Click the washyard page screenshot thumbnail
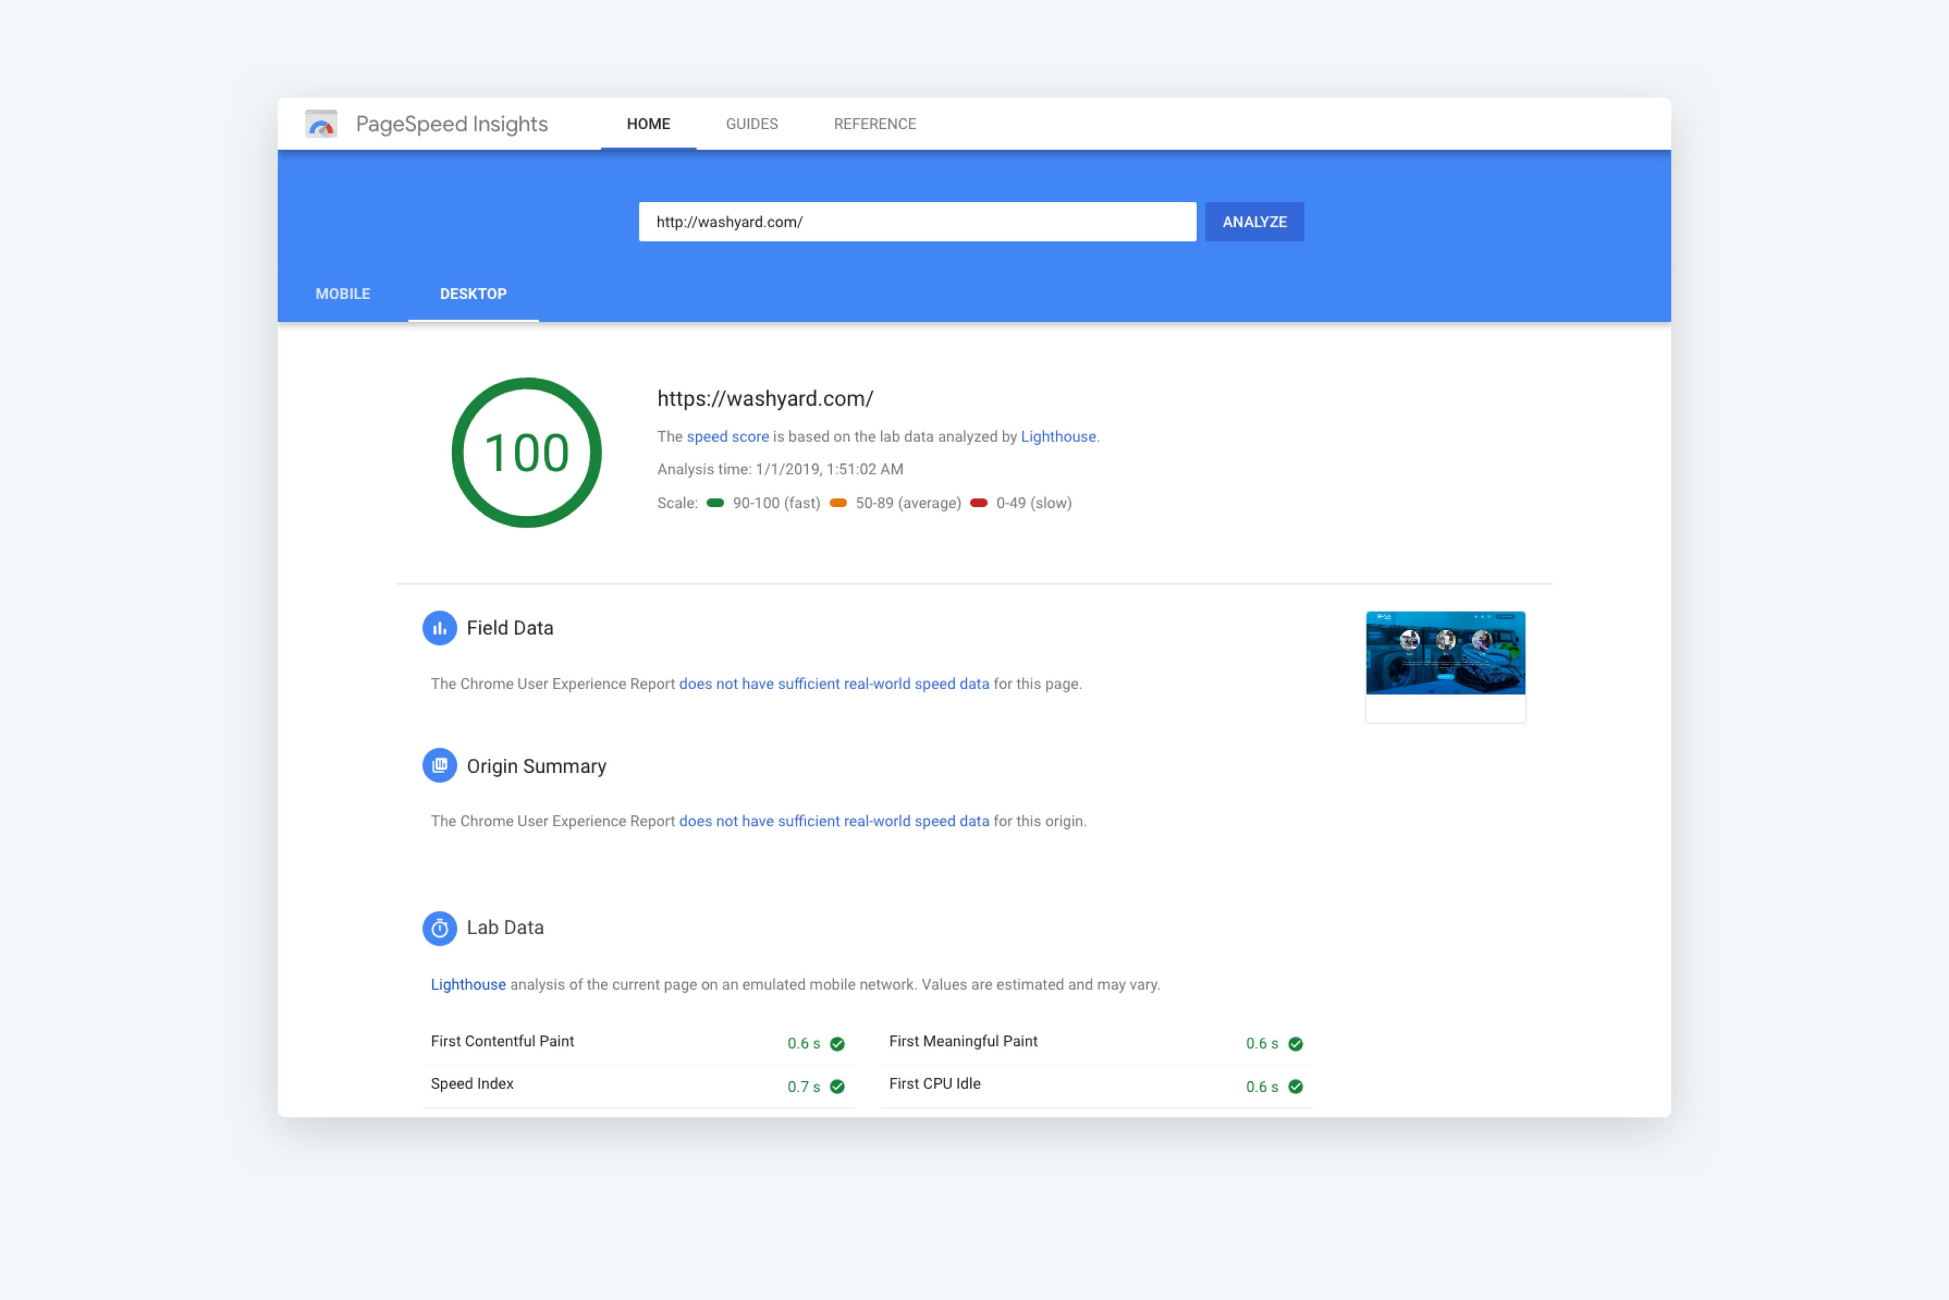 (x=1445, y=666)
